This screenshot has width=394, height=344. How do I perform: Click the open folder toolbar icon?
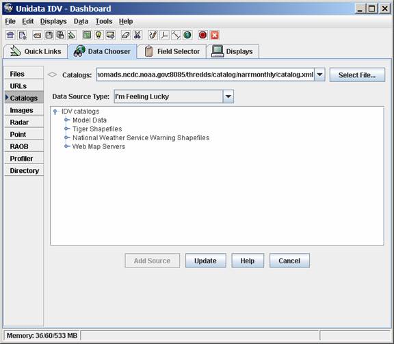[x=37, y=35]
